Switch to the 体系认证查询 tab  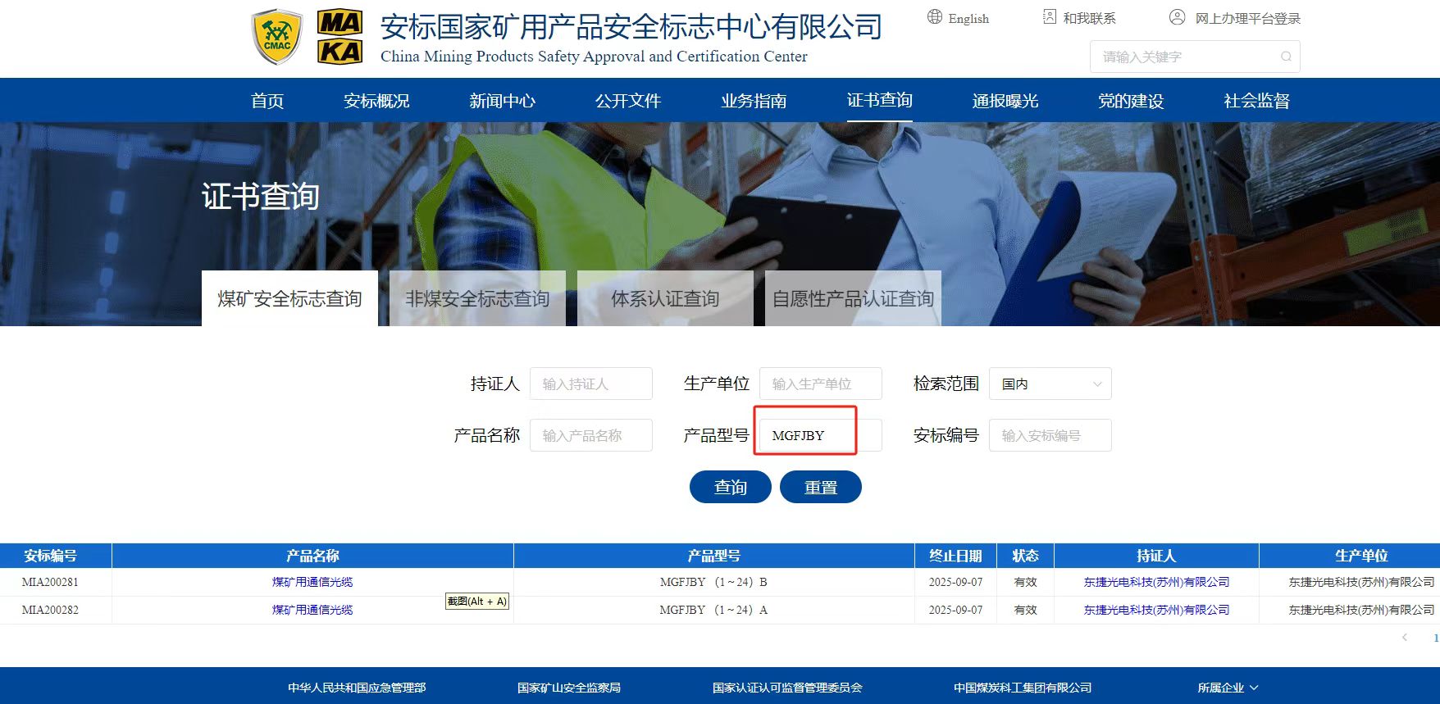pos(665,299)
